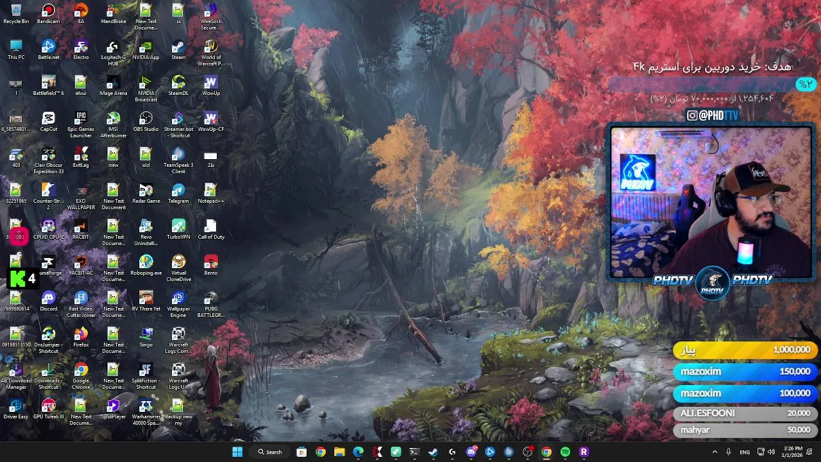Select the ExitLag desktop shortcut
821x462 pixels.
pos(81,158)
